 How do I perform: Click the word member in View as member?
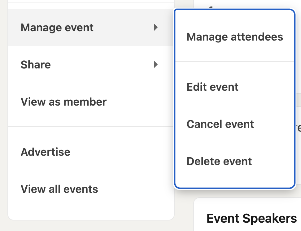[x=86, y=102]
